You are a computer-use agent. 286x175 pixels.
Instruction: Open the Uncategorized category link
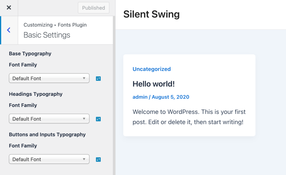pos(151,69)
